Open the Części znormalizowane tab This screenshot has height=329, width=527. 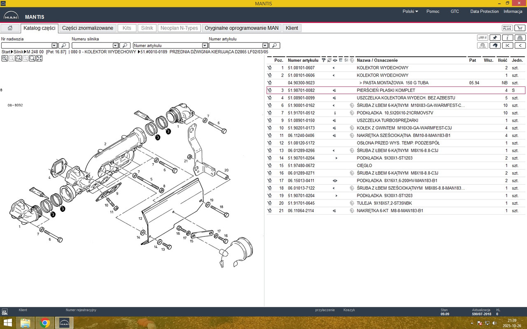coord(88,28)
